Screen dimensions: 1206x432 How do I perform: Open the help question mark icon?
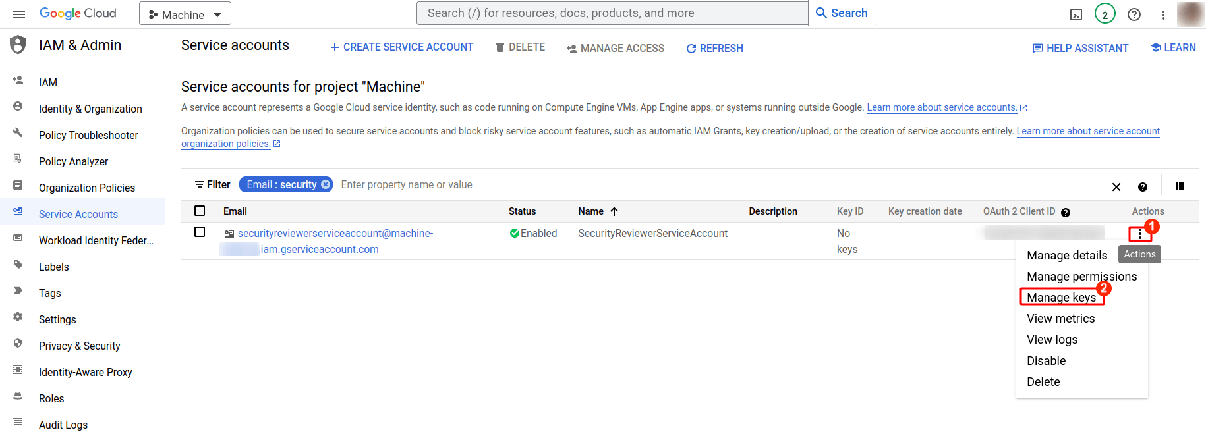pos(1134,14)
